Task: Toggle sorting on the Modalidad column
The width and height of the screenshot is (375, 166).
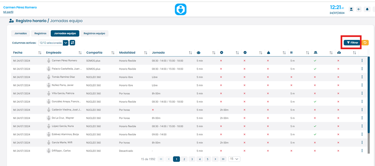Action: (146, 53)
